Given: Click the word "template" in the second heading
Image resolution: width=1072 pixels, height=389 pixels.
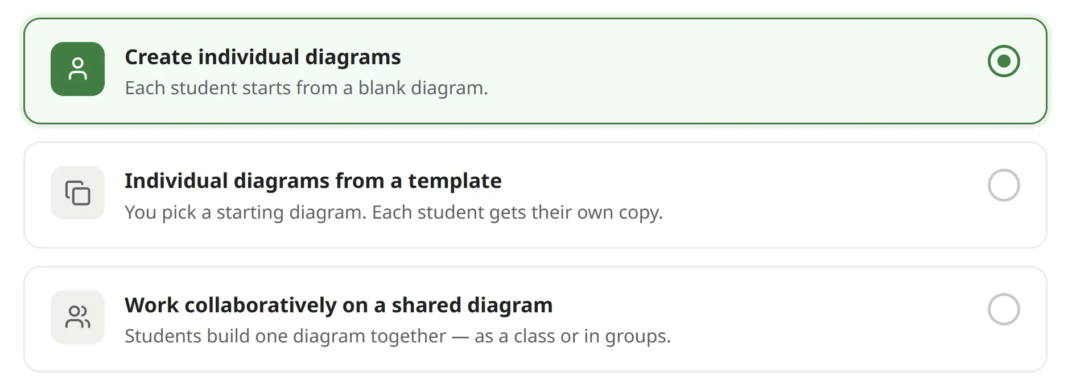Looking at the screenshot, I should pyautogui.click(x=455, y=182).
